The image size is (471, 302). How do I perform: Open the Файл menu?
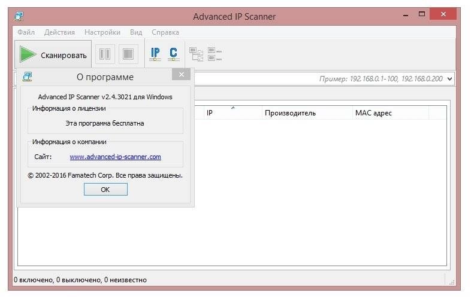[x=26, y=32]
